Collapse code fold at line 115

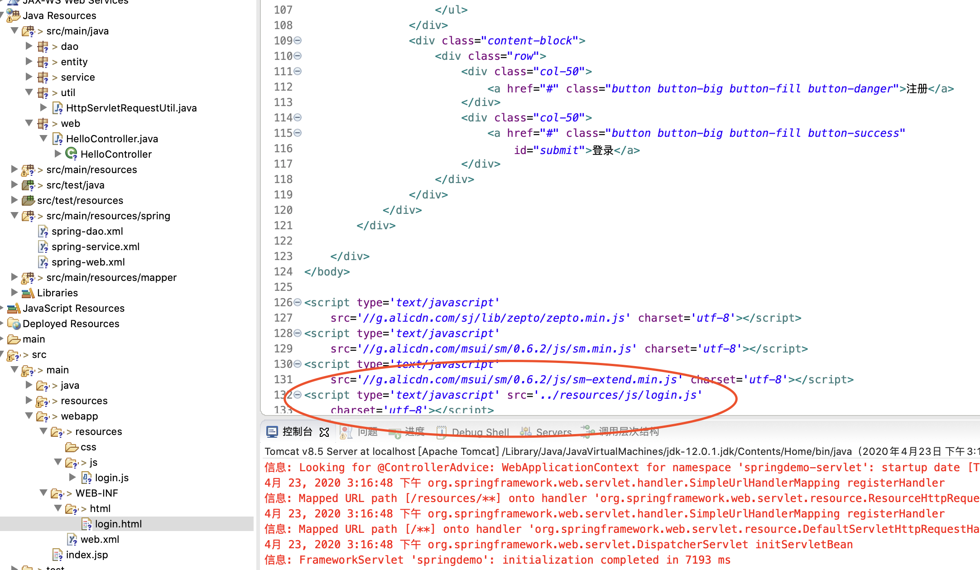(x=298, y=133)
